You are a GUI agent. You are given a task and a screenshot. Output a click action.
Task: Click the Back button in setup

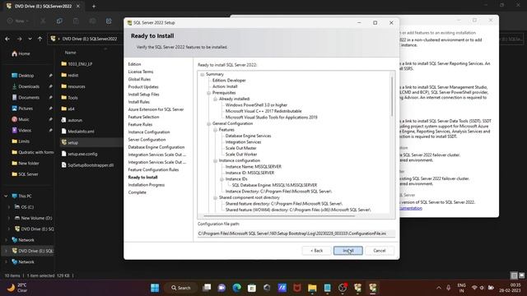pyautogui.click(x=316, y=251)
